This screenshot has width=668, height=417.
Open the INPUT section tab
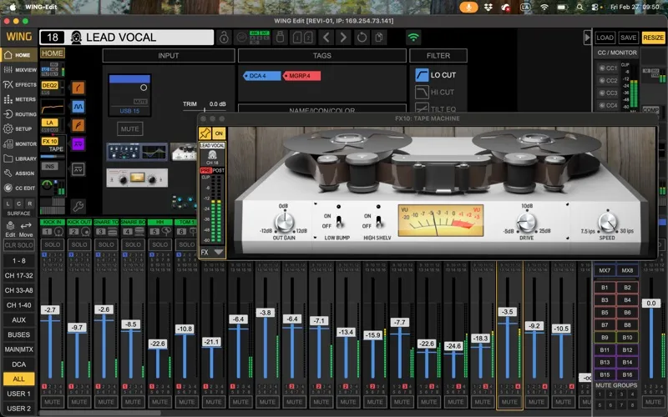[x=169, y=55]
